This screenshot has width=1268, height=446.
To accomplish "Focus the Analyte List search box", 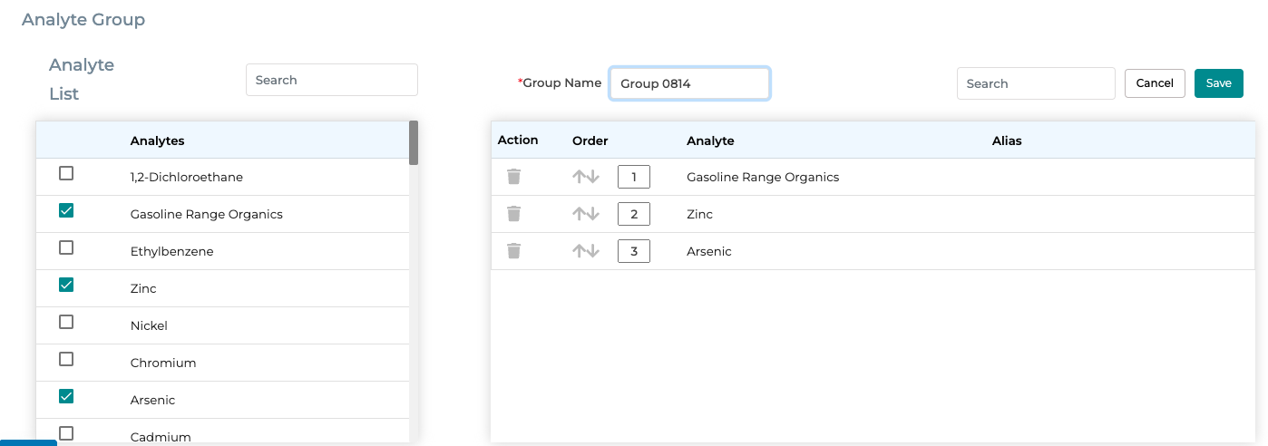I will click(x=332, y=80).
